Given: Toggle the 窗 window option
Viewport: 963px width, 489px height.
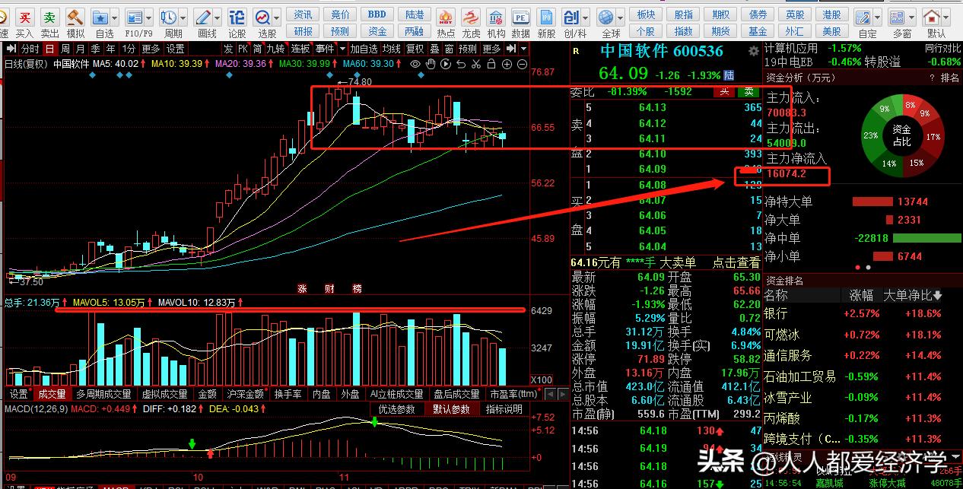Looking at the screenshot, I should [x=448, y=49].
